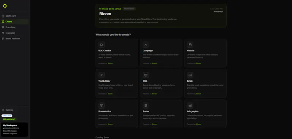Click the BRAND CORE badge beside the active status

[129, 9]
